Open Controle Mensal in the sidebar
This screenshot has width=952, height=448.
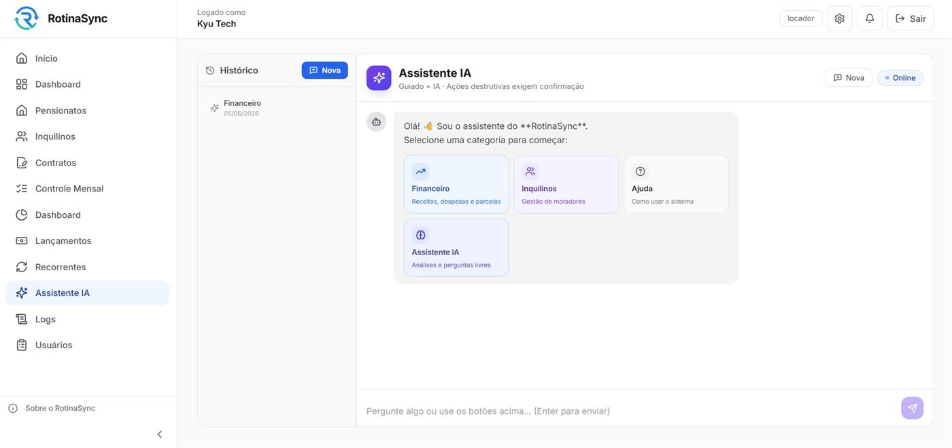[87, 189]
